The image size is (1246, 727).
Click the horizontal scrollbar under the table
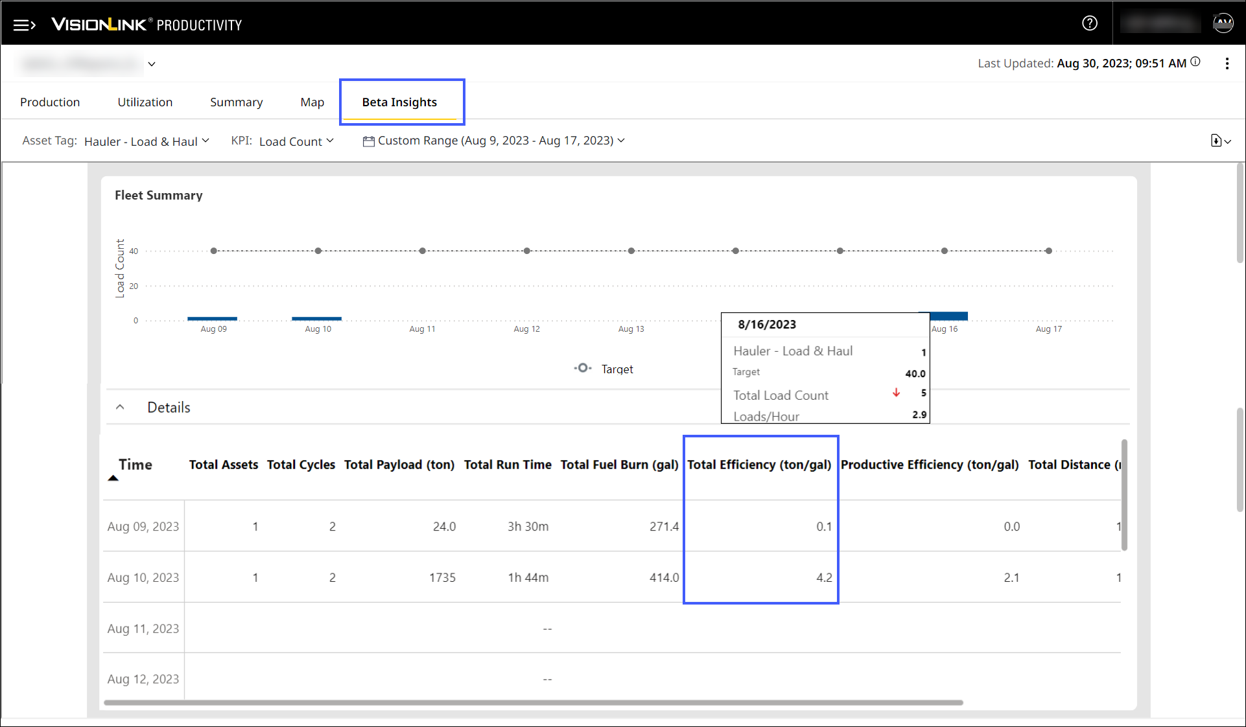coord(533,702)
